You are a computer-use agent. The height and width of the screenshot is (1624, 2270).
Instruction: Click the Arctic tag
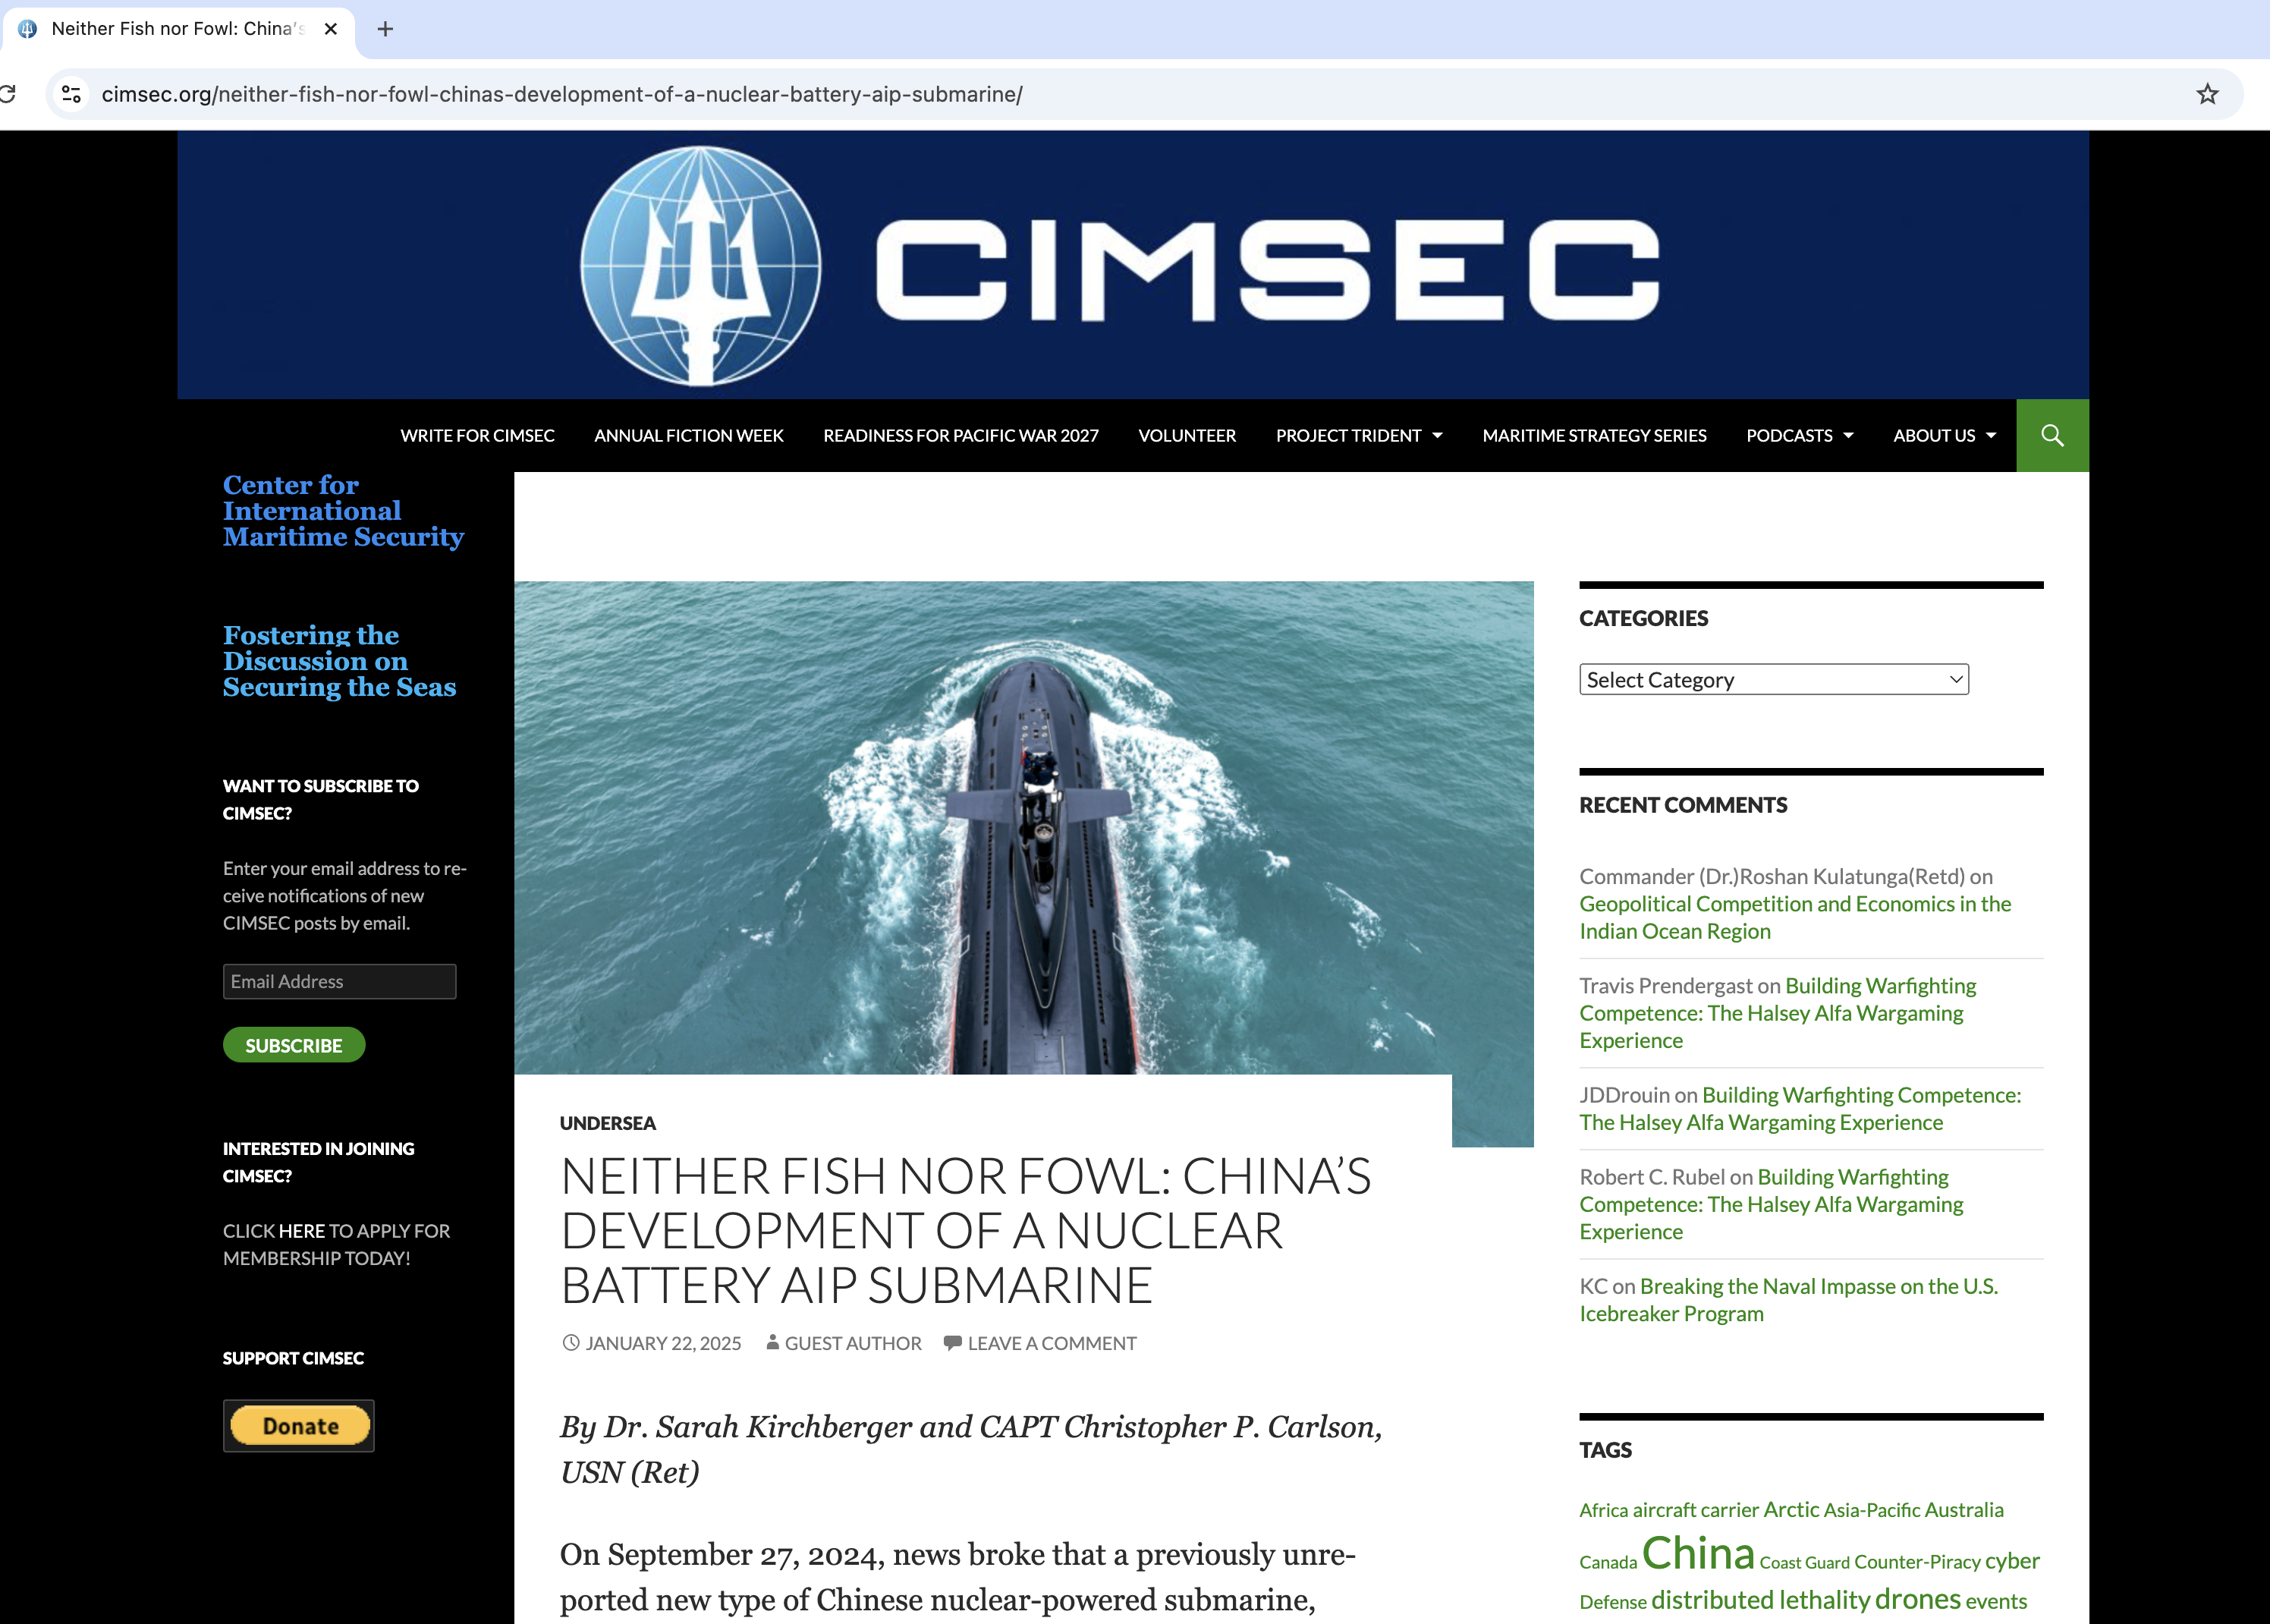tap(1791, 1510)
